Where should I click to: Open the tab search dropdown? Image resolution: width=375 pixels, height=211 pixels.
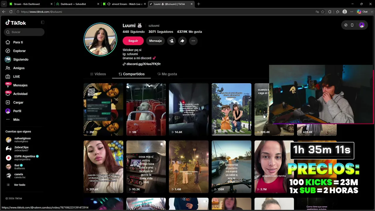coord(4,4)
